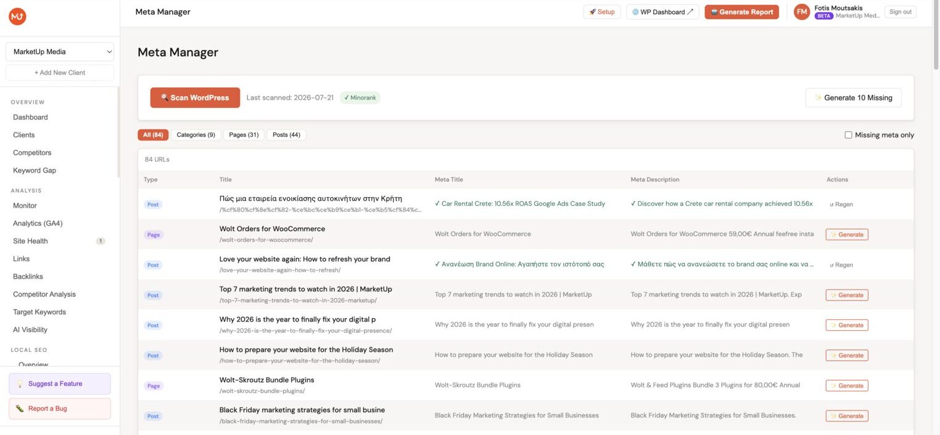Select the Pages (31) filter tab
The width and height of the screenshot is (940, 435).
[244, 135]
